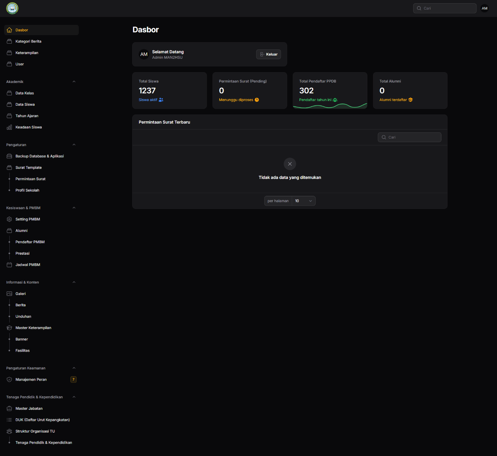Open Berita under Informasi & Konten
The image size is (497, 456).
point(41,305)
